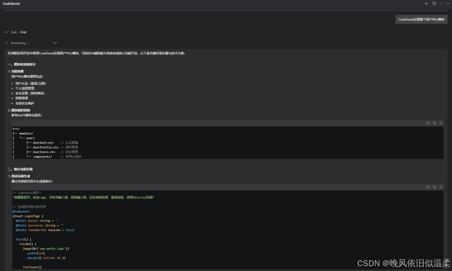Insert the LoginPage code using its plus icon

click(x=441, y=187)
